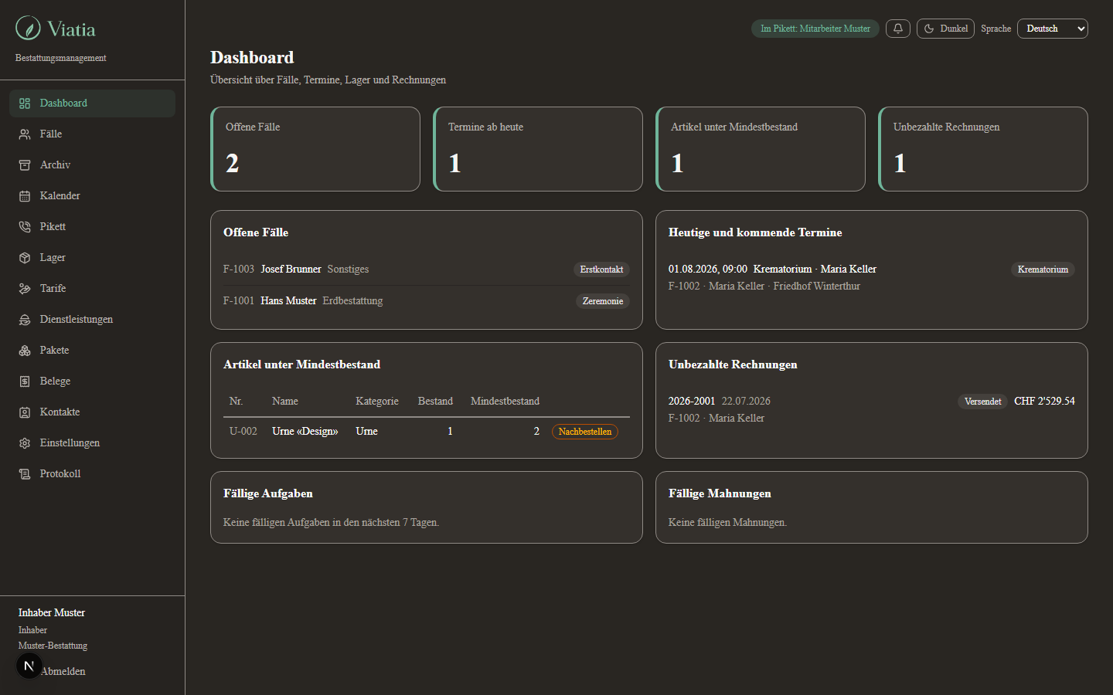Open the Artikel unter Mindestbestand summary card

[x=761, y=149]
